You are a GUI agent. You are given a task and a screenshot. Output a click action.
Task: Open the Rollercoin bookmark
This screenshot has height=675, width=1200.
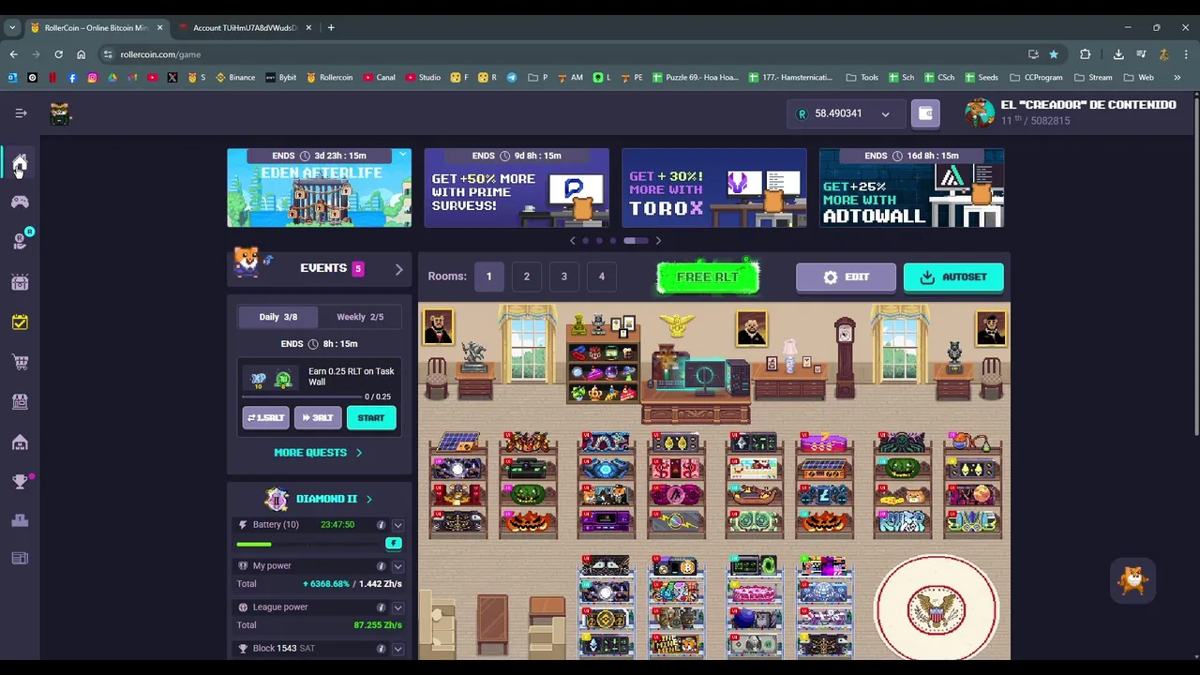click(x=329, y=78)
